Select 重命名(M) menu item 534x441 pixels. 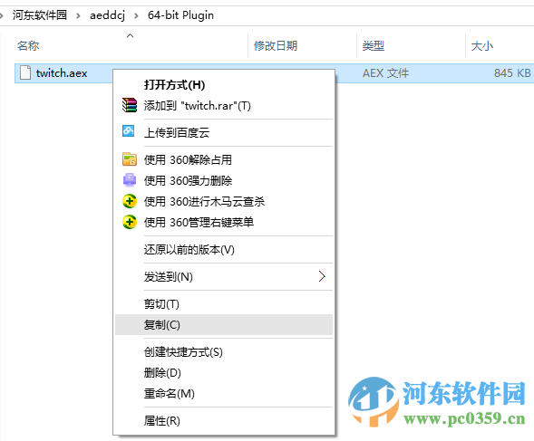(224, 394)
